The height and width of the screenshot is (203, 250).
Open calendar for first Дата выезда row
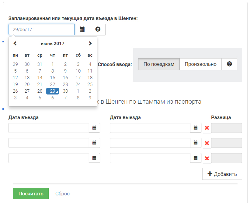click(x=196, y=128)
